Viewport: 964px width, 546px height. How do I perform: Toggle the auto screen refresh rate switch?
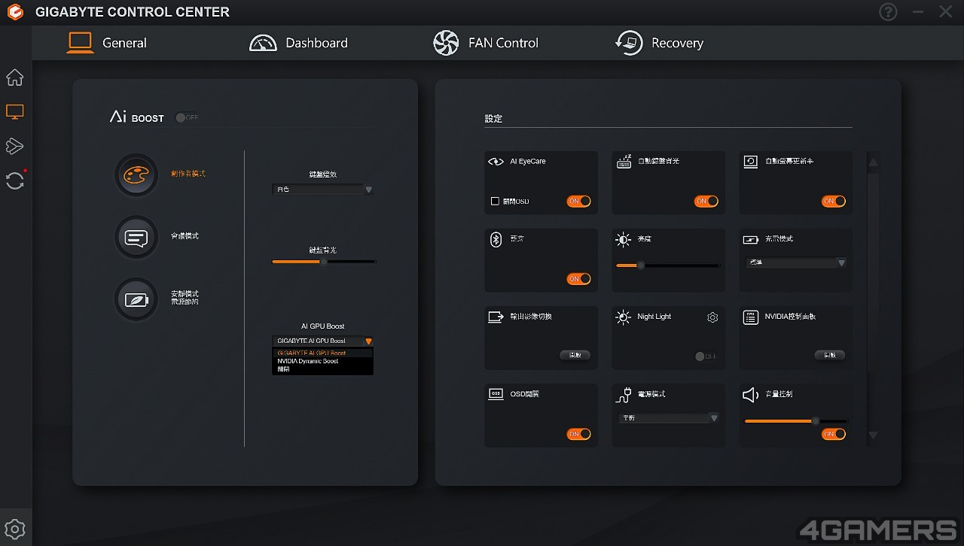834,202
